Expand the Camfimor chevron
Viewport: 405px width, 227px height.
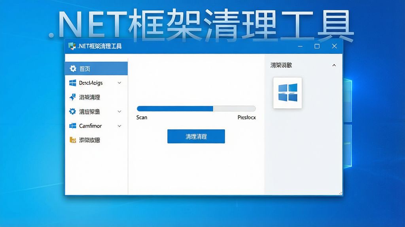tap(119, 126)
